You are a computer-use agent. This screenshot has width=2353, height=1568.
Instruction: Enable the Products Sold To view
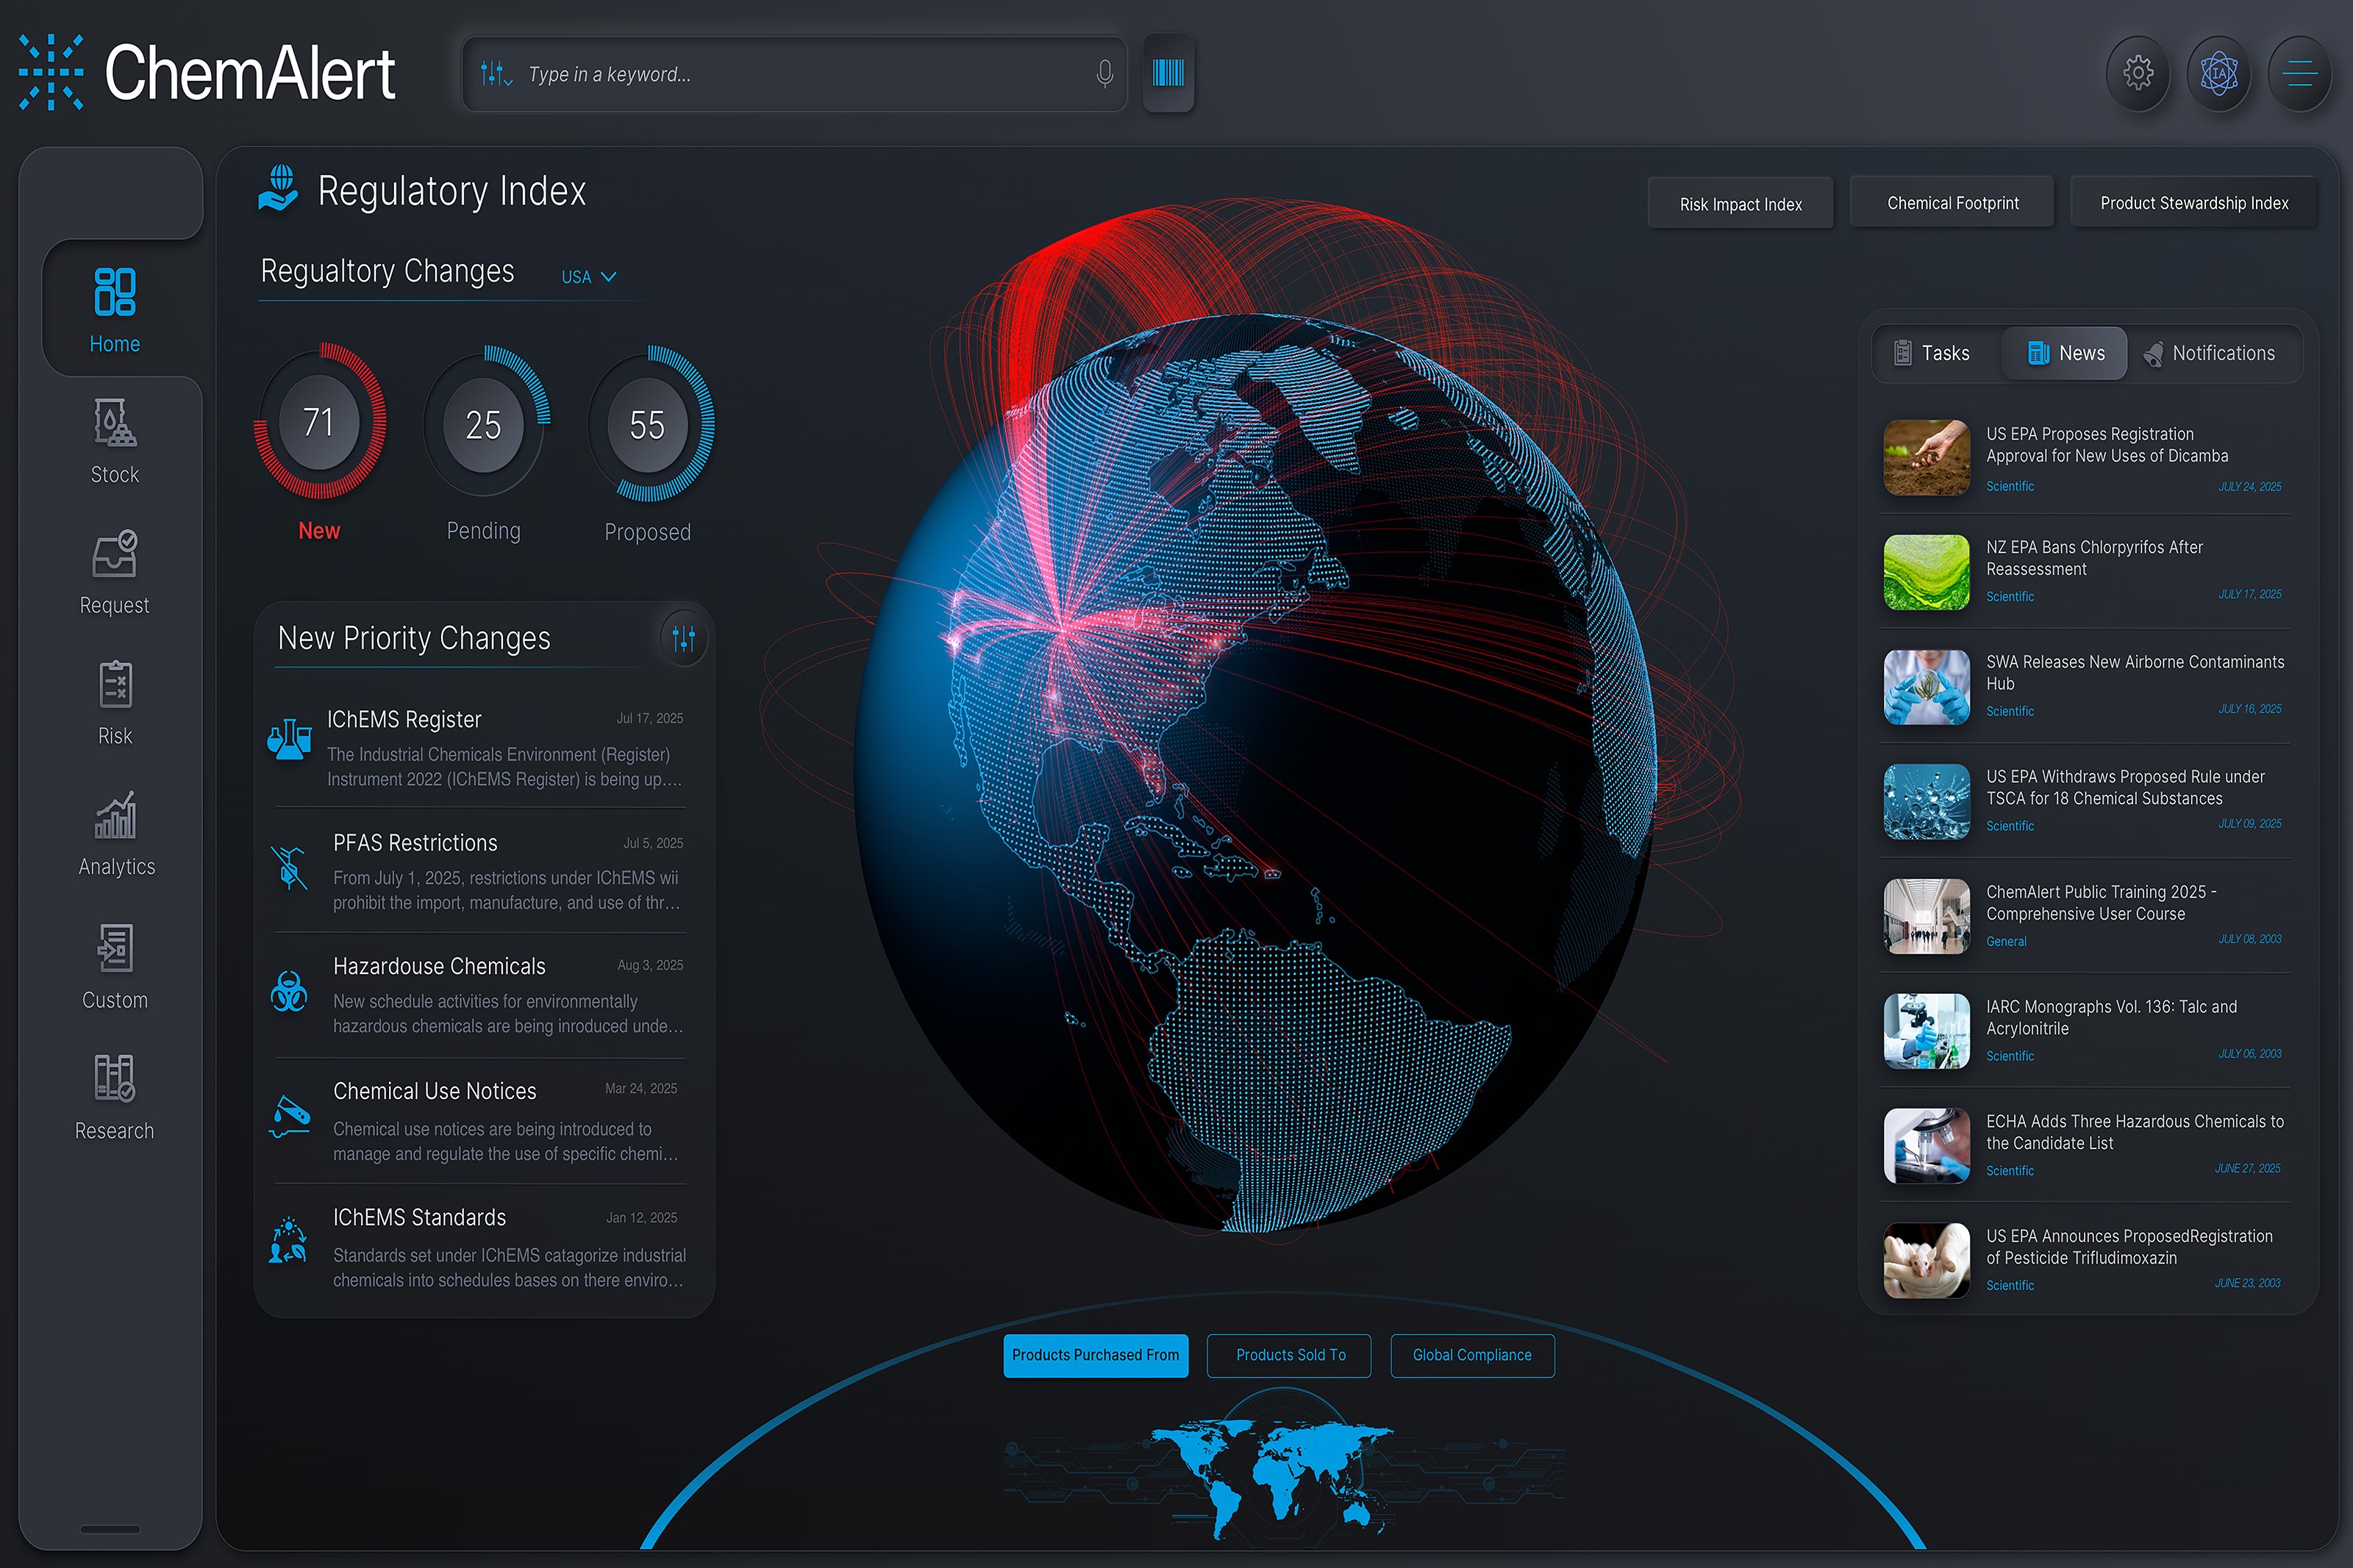tap(1288, 1355)
